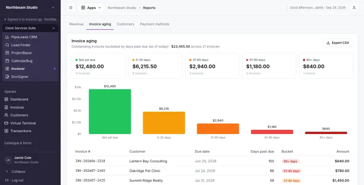Click the 0-30 days $6,215.50 card
The width and height of the screenshot is (364, 185).
pos(155,66)
